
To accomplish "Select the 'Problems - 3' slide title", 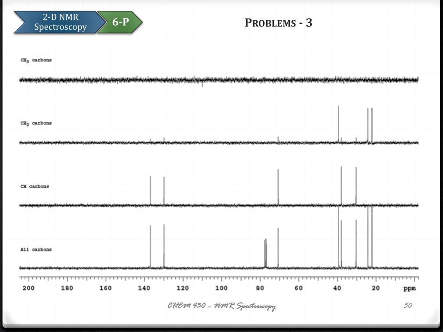I will click(x=278, y=23).
